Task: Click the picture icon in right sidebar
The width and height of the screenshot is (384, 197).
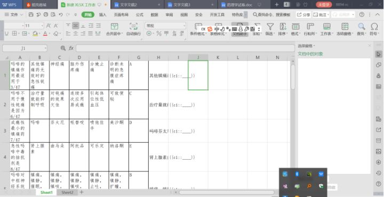Action: click(x=379, y=152)
